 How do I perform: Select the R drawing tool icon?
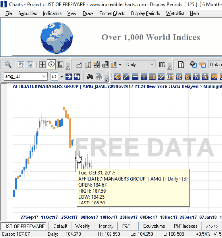(179, 77)
